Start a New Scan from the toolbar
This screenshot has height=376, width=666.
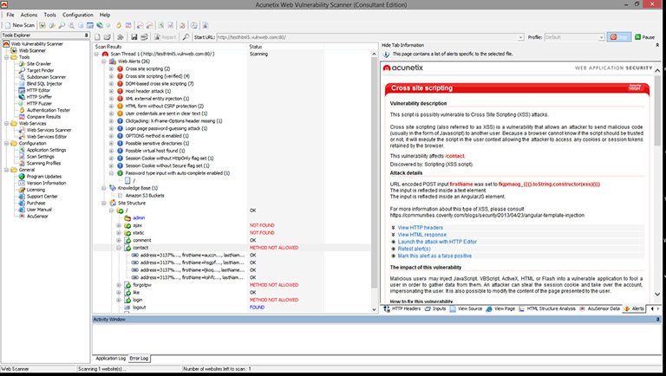pos(20,25)
